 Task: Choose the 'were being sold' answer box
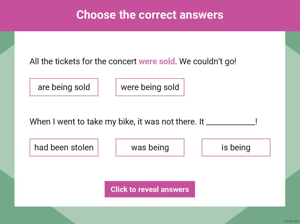click(x=150, y=87)
